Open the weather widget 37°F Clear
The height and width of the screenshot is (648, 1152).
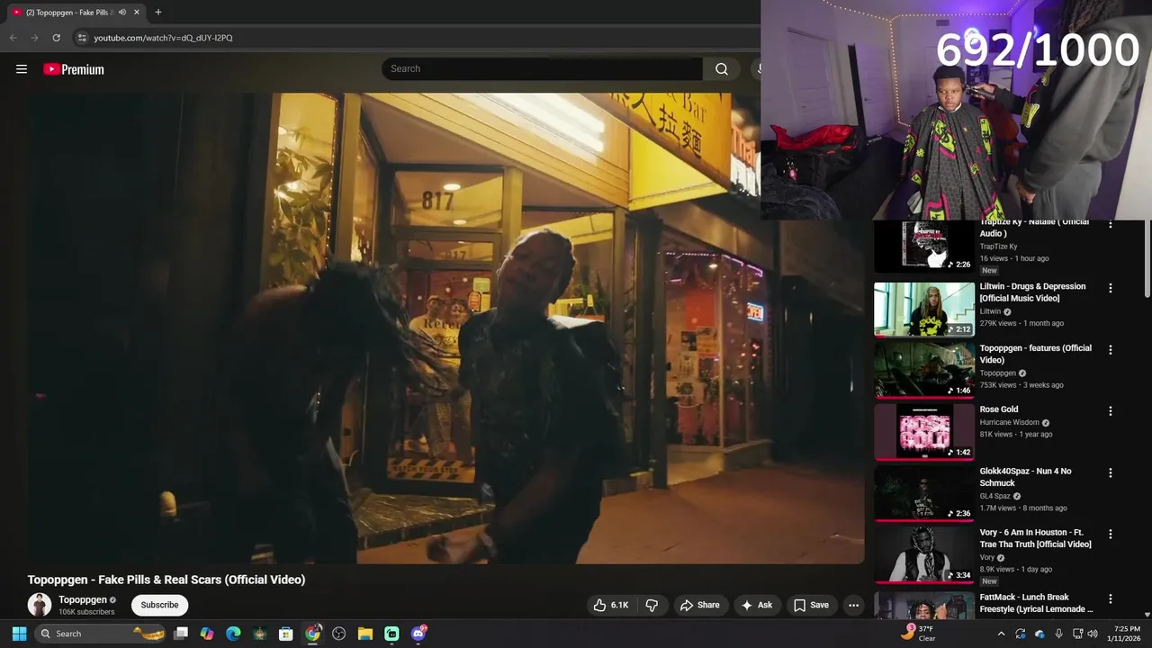(919, 634)
